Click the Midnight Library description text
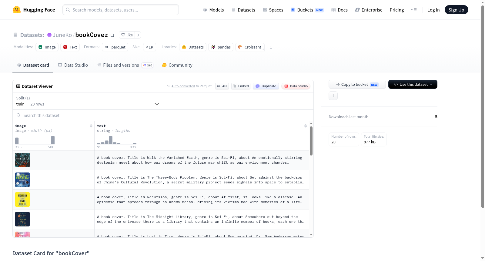Viewport: 485px width, 261px height. pyautogui.click(x=201, y=219)
